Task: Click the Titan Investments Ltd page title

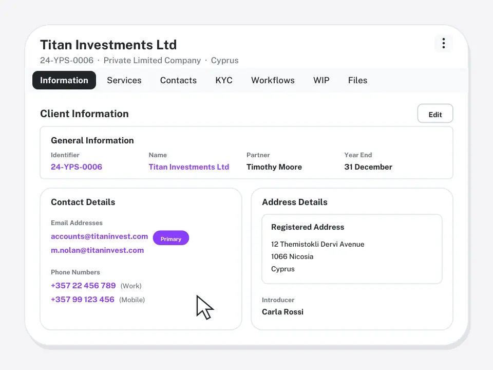Action: tap(108, 45)
